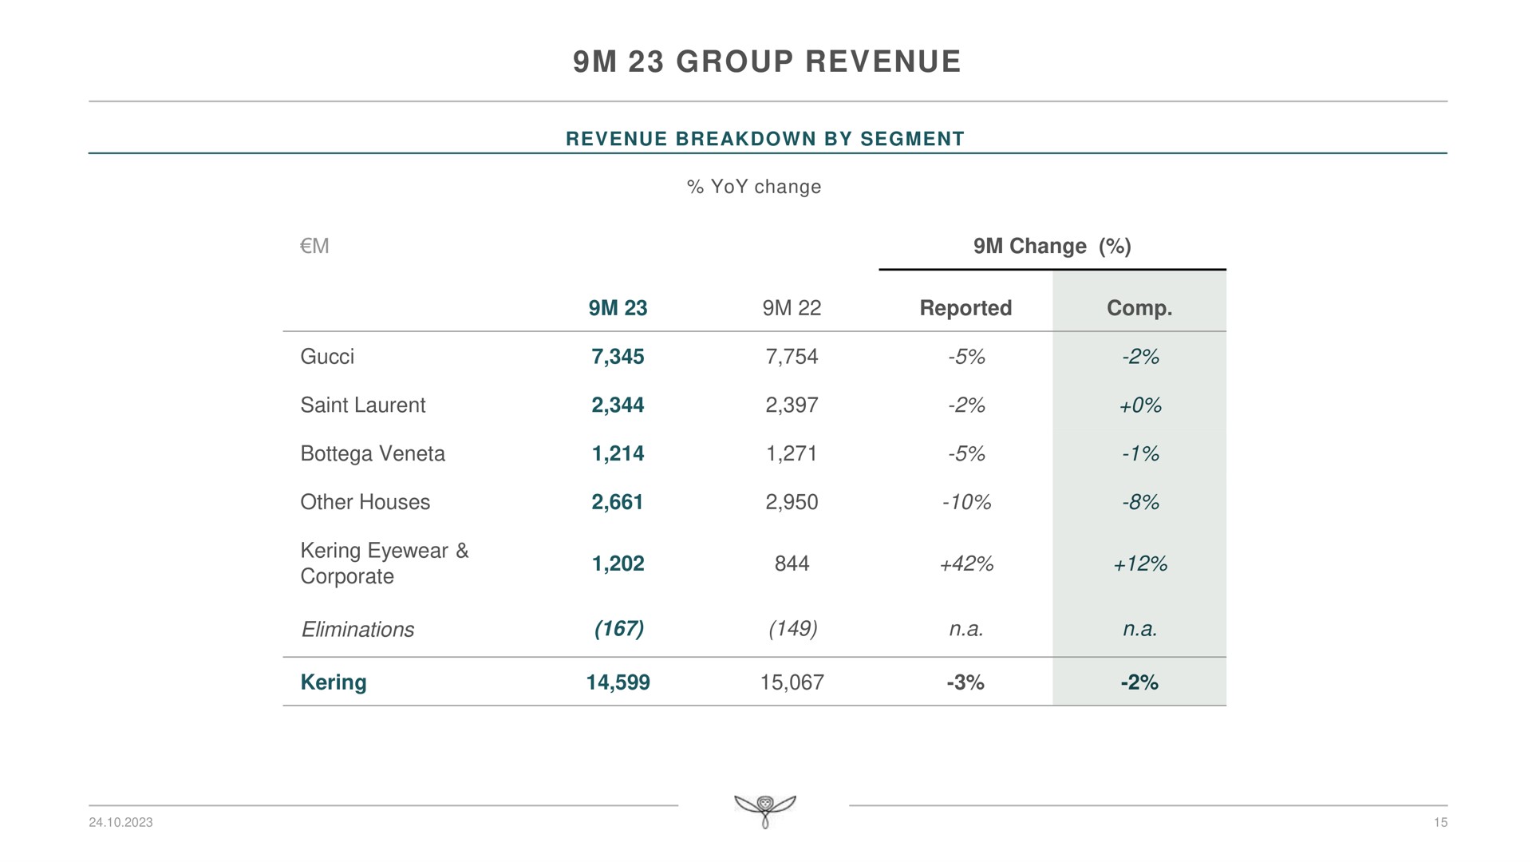Image resolution: width=1532 pixels, height=862 pixels.
Task: Select the '9M 22' column header
Action: pyautogui.click(x=792, y=307)
